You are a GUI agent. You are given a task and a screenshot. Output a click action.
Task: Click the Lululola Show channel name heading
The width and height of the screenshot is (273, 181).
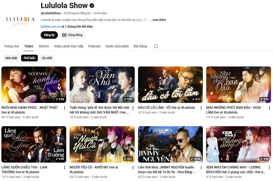click(64, 6)
